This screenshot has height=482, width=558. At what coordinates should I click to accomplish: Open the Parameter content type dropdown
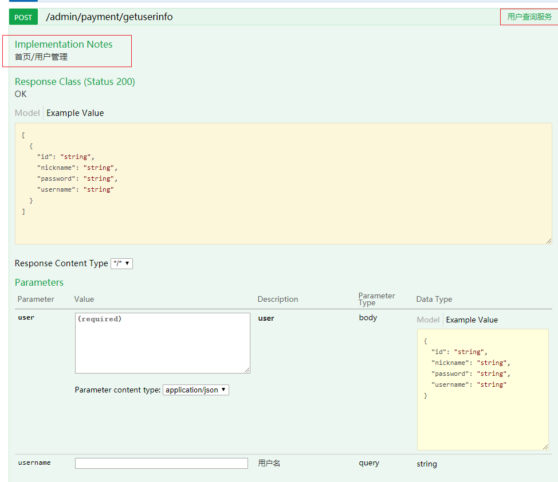(x=196, y=390)
